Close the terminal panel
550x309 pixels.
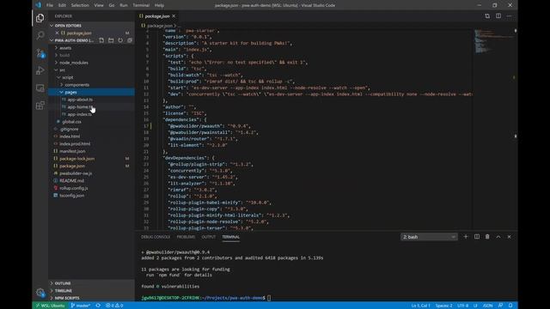tap(509, 237)
